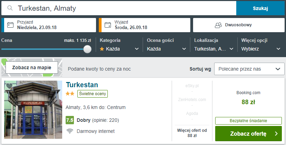Click the orange star in Kategoria

point(102,49)
